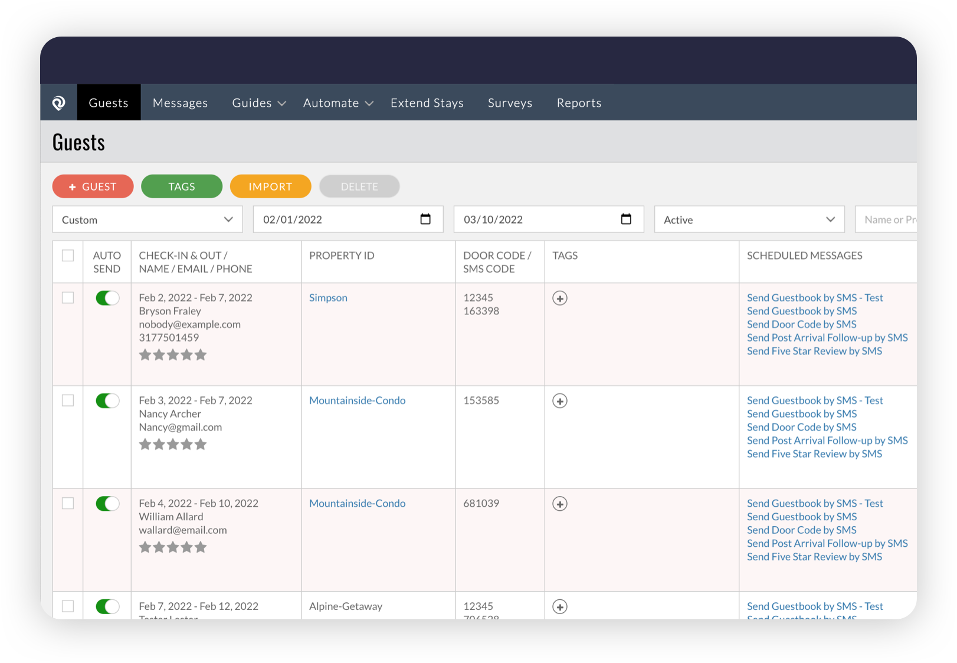The width and height of the screenshot is (957, 663).
Task: Click the 02/01/2022 start date field
Action: (348, 219)
